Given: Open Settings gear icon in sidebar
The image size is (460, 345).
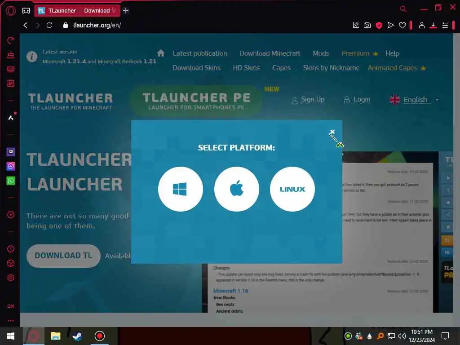Looking at the screenshot, I should coord(11,278).
